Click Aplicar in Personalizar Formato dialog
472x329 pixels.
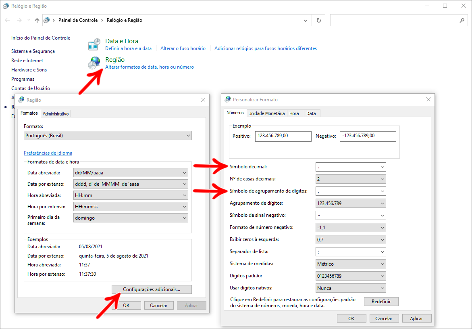pos(417,319)
